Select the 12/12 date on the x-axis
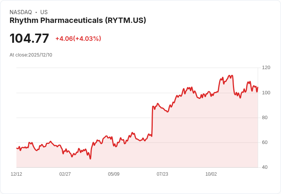The width and height of the screenshot is (281, 194). click(x=16, y=174)
